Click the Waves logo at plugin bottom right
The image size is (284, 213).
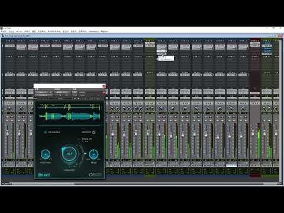click(x=96, y=175)
